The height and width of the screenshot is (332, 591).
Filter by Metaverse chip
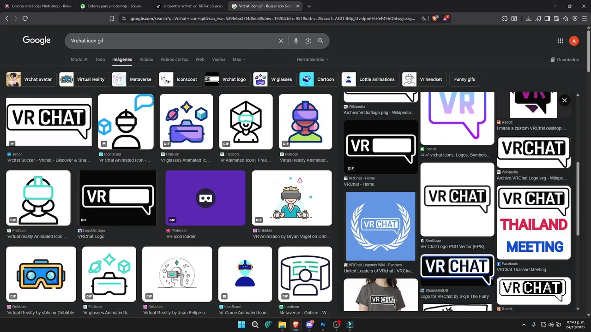click(x=134, y=79)
